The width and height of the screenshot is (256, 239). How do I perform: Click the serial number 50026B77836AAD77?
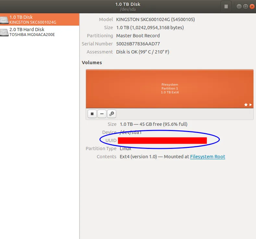coord(138,44)
